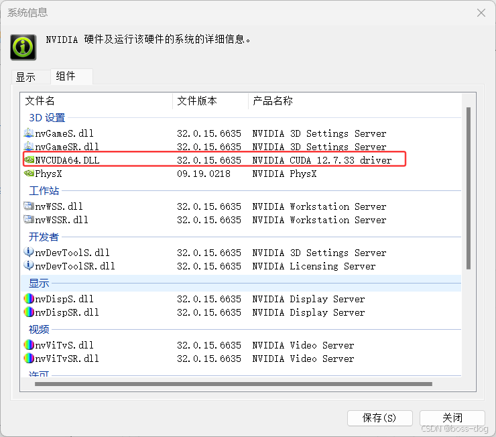Click the green NVIDIA information icon
Viewport: 496px width, 437px height.
(23, 47)
